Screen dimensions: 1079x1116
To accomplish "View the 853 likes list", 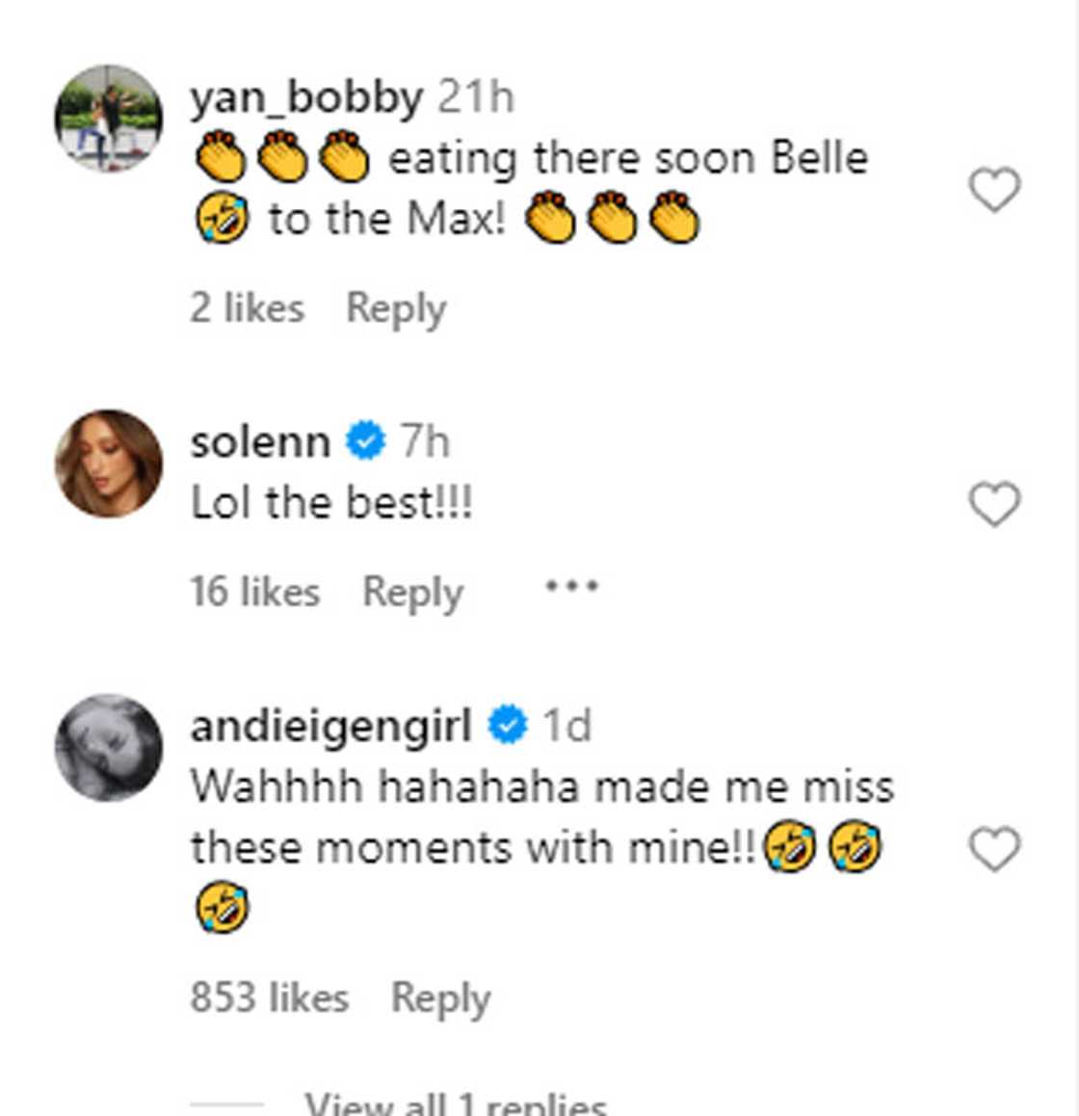I will (269, 997).
